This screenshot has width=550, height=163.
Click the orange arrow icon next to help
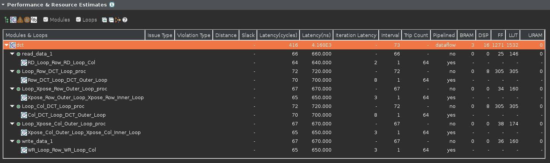[118, 20]
